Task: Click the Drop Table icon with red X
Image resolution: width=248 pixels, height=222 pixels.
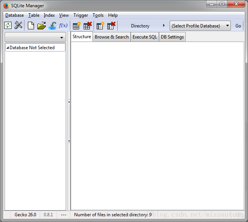Action: coord(88,26)
